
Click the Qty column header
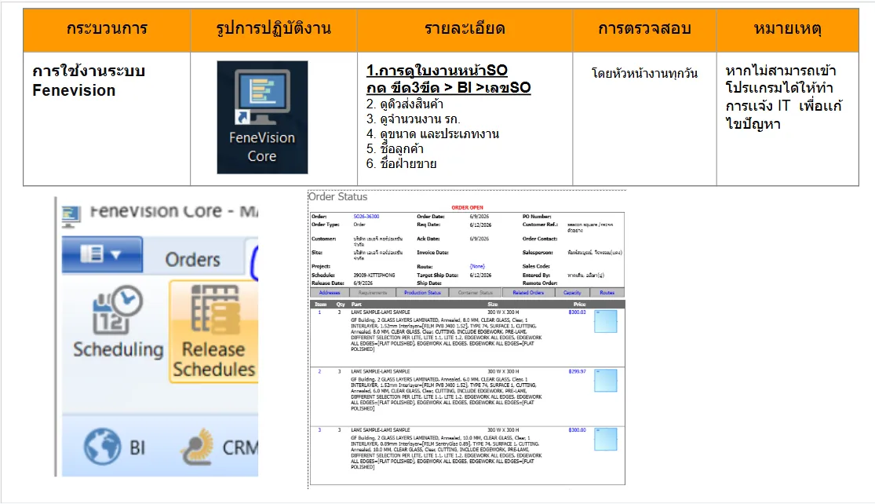(x=341, y=304)
